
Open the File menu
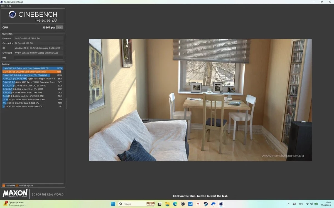point(3,6)
